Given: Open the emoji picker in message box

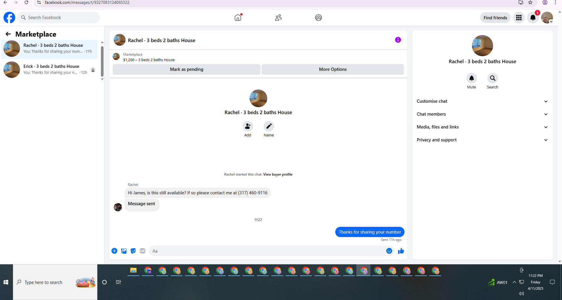Looking at the screenshot, I should [x=389, y=251].
